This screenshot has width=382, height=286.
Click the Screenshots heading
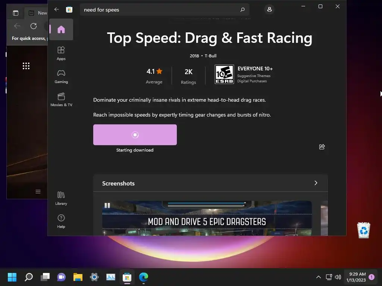[118, 183]
